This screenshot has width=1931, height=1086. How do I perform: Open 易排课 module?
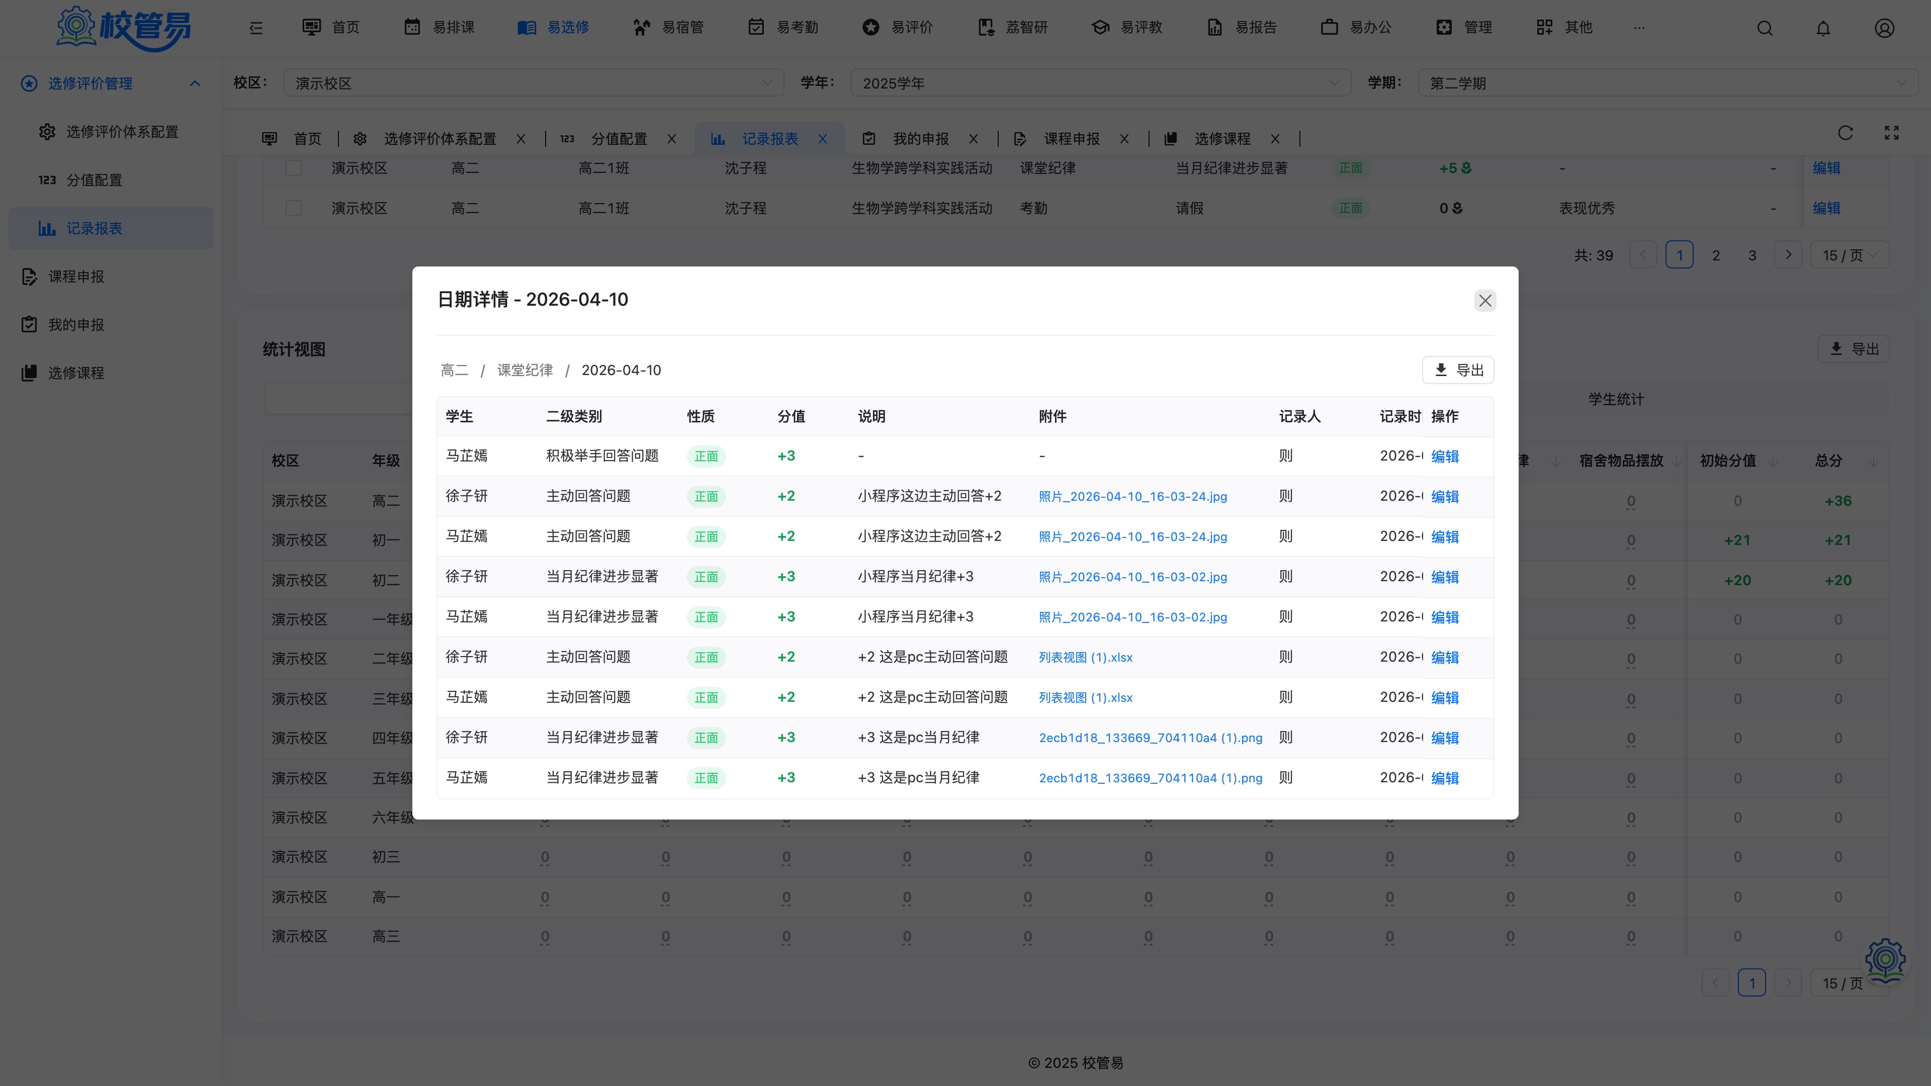point(440,28)
